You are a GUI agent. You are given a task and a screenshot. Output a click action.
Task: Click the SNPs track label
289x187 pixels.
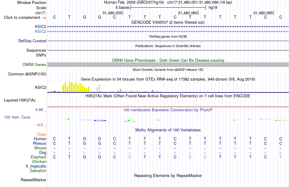pos(41,55)
